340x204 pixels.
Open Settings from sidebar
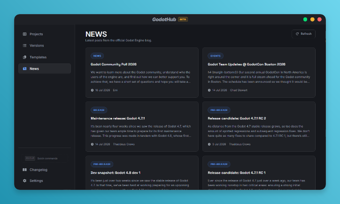pos(45,181)
